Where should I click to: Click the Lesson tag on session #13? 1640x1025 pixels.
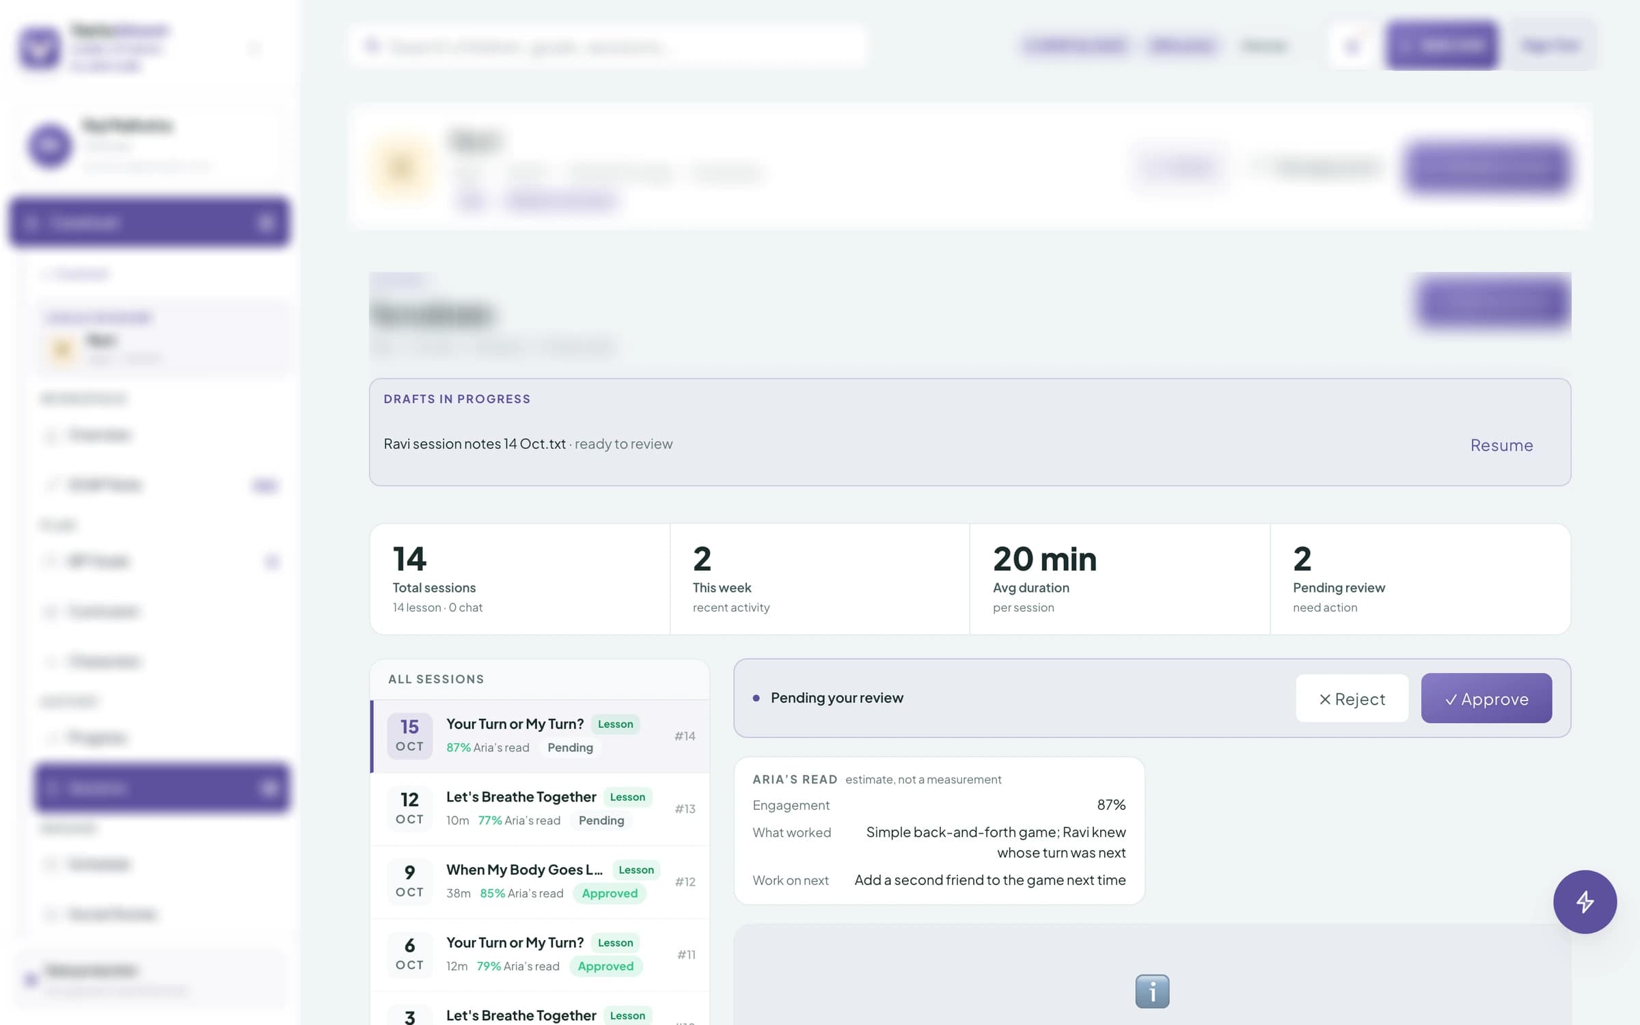point(627,797)
